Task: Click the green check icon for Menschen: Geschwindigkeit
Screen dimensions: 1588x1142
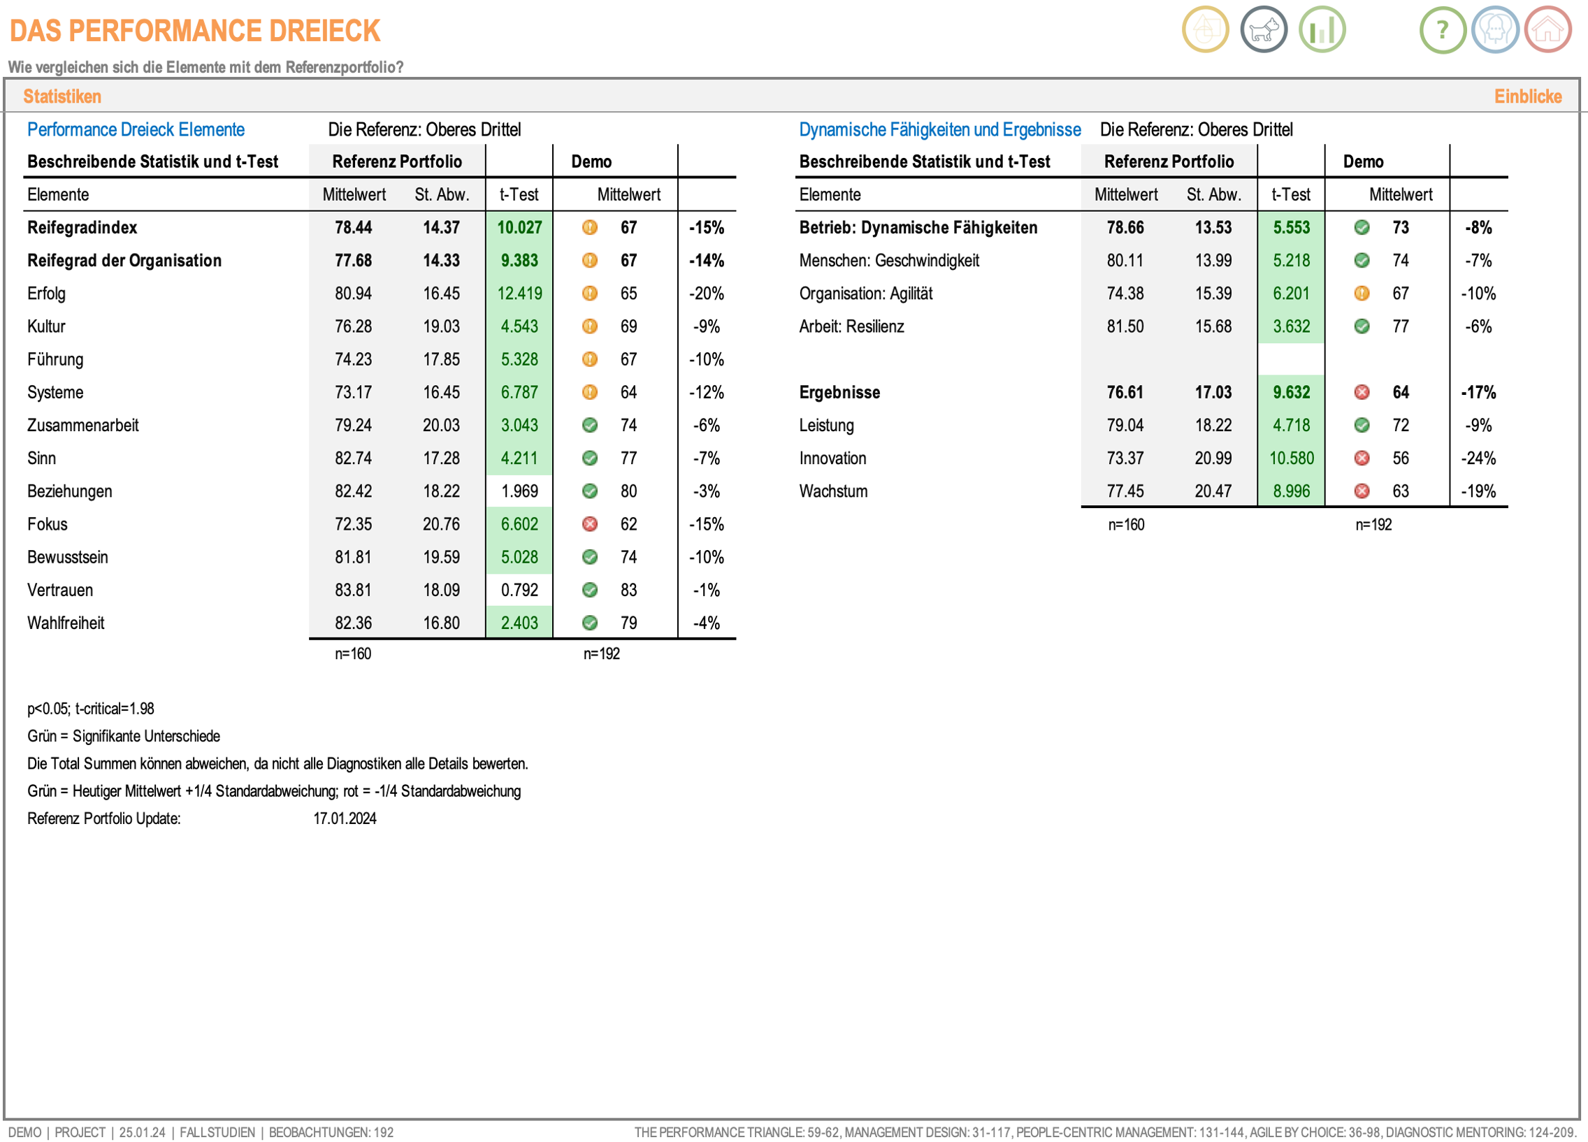Action: 1362,261
